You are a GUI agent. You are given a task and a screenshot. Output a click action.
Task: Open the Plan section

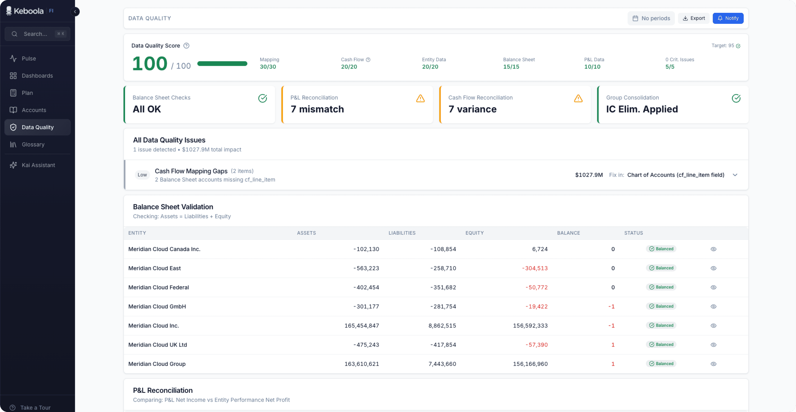(x=37, y=93)
